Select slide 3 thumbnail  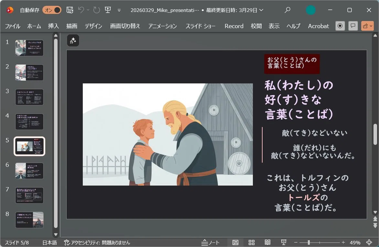point(29,97)
